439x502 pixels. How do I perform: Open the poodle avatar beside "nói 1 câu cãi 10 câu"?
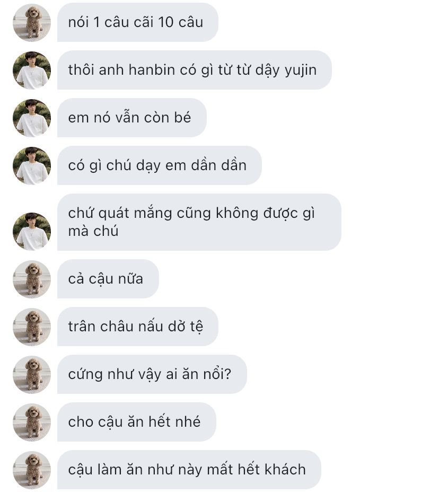click(32, 22)
